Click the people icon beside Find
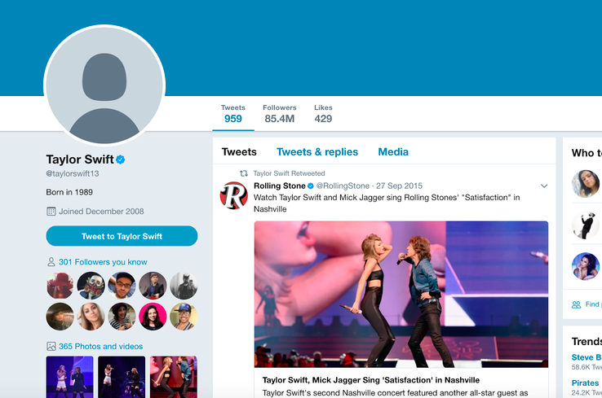Screen dimensions: 602x398 (576, 304)
